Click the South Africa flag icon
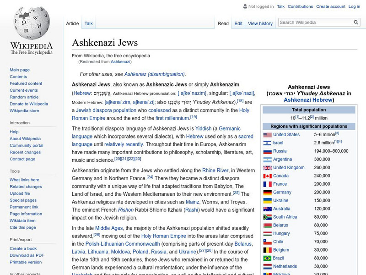Image resolution: width=366 pixels, height=275 pixels. 268,217
